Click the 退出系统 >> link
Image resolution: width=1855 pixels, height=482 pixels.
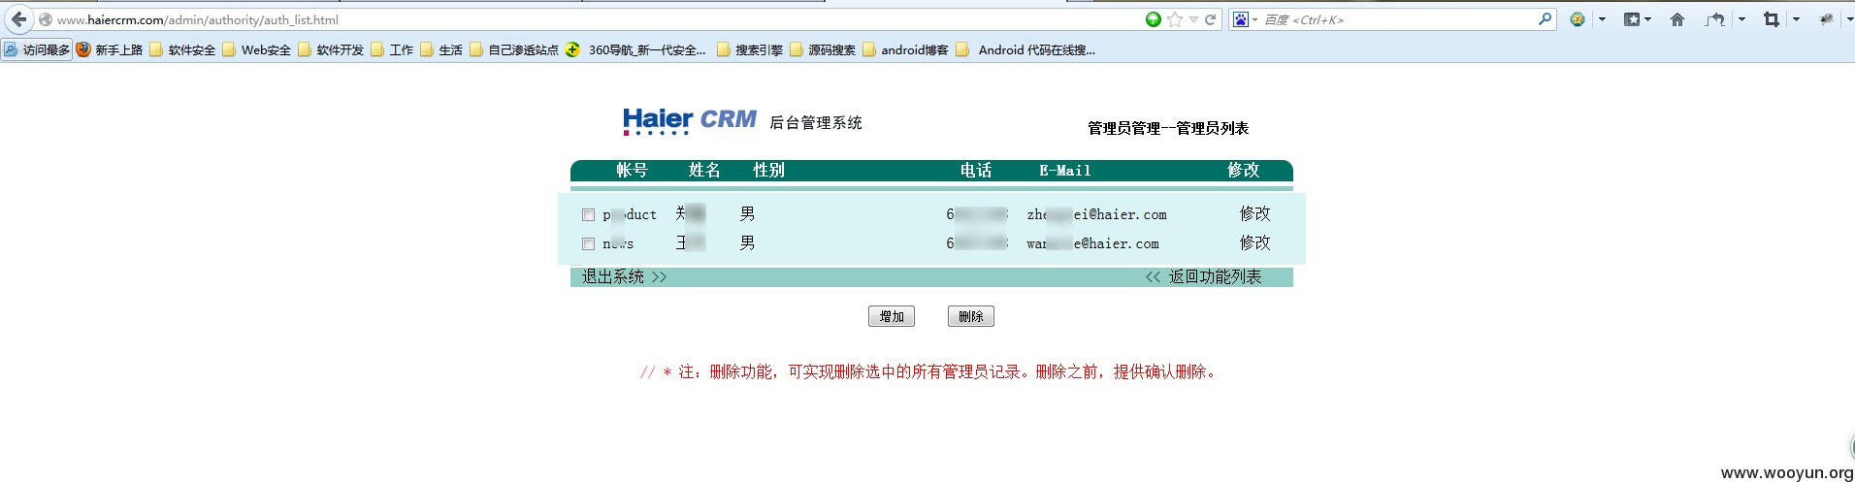(x=624, y=277)
